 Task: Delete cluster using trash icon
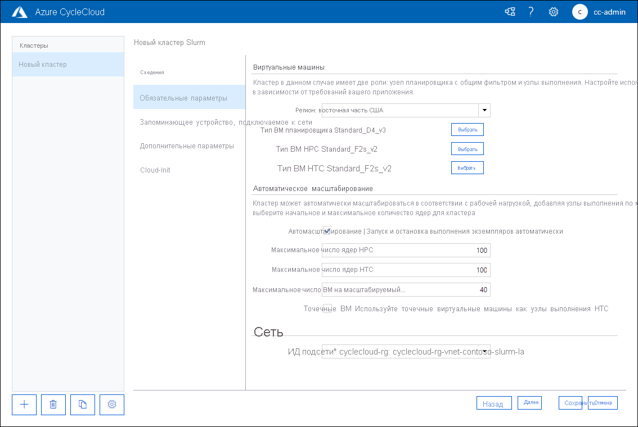(x=53, y=405)
